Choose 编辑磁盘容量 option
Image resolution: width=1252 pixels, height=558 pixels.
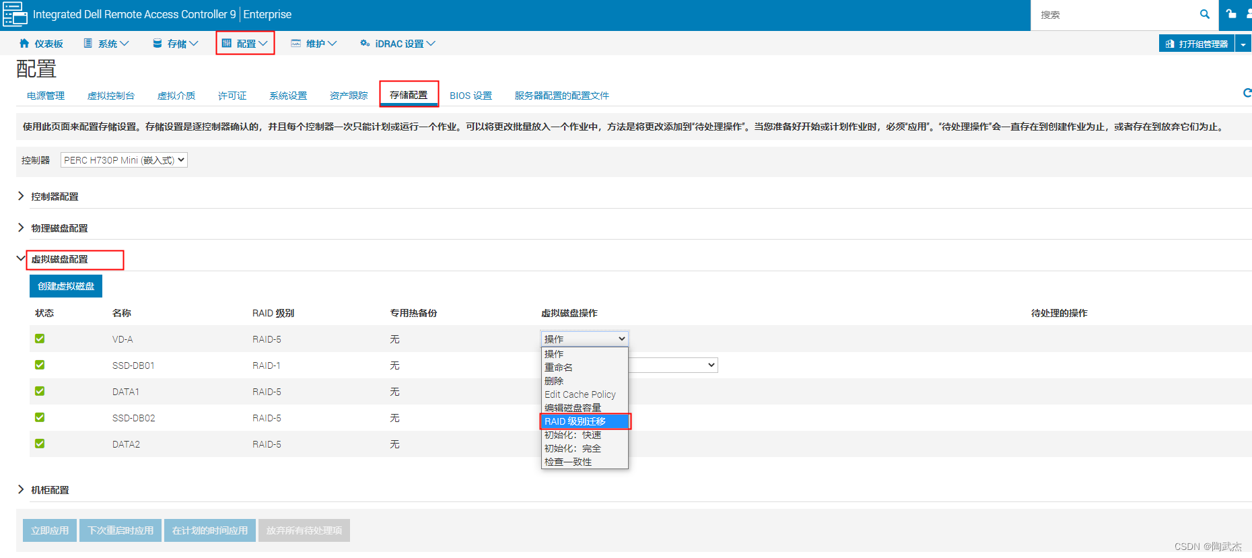584,408
